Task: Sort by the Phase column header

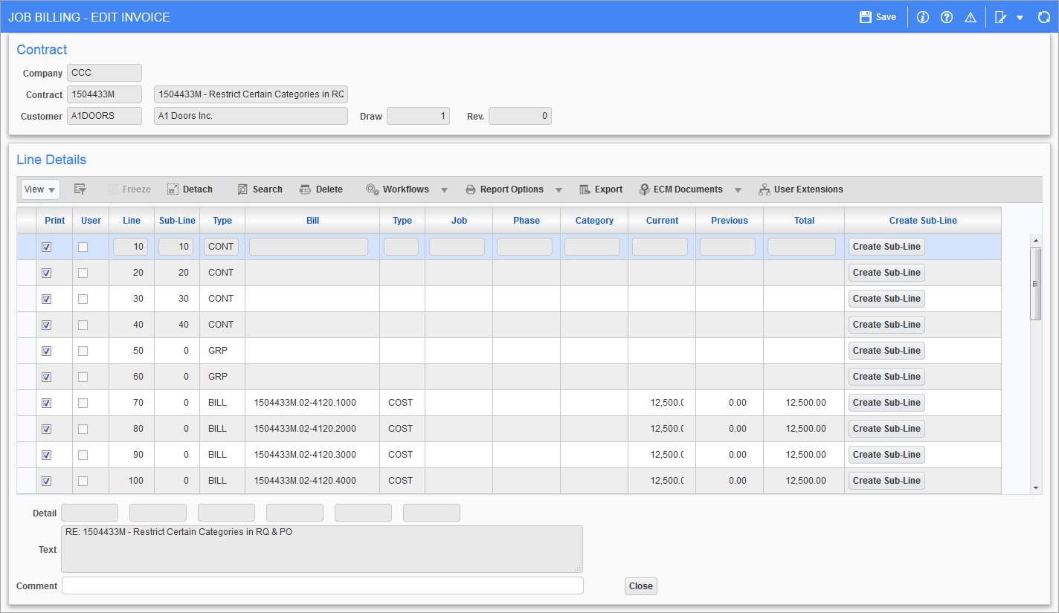Action: [527, 221]
